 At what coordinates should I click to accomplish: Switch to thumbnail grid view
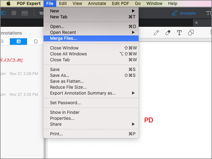point(14,13)
